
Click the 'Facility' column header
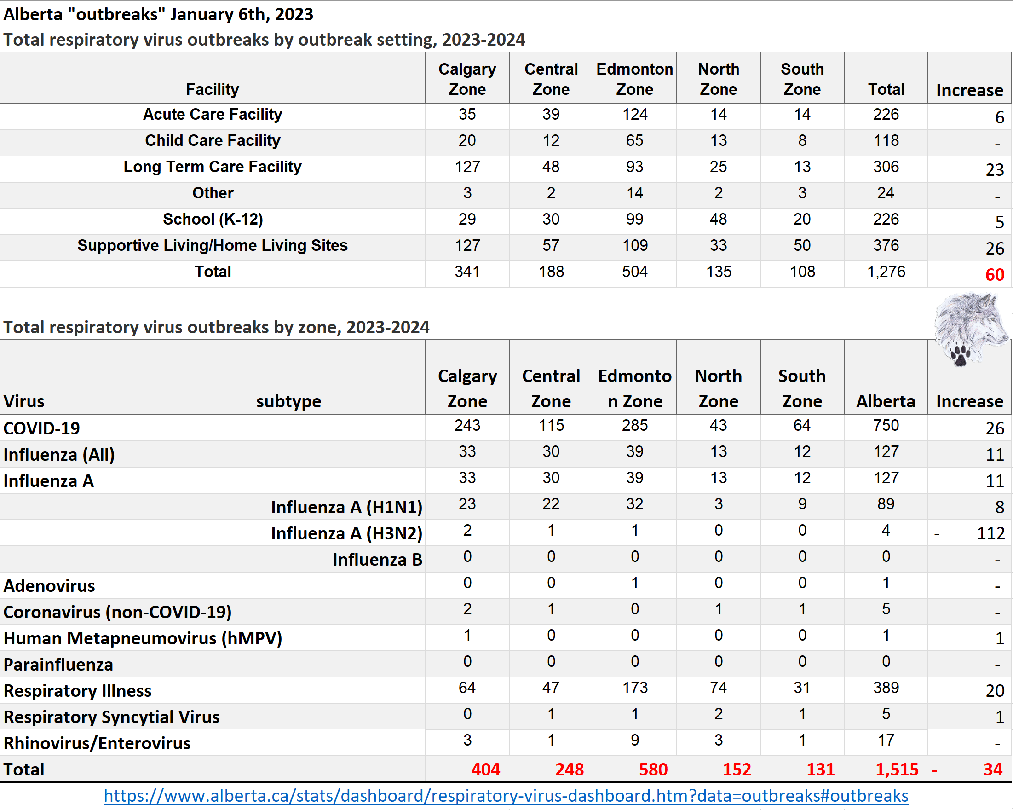pyautogui.click(x=213, y=89)
